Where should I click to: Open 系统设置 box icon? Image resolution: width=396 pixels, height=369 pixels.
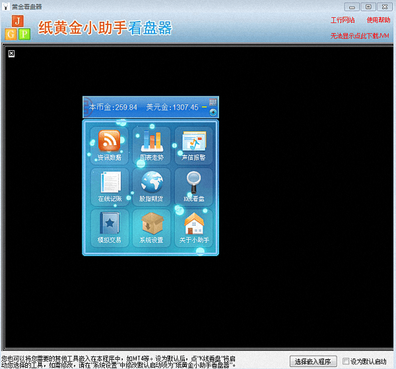tap(151, 228)
